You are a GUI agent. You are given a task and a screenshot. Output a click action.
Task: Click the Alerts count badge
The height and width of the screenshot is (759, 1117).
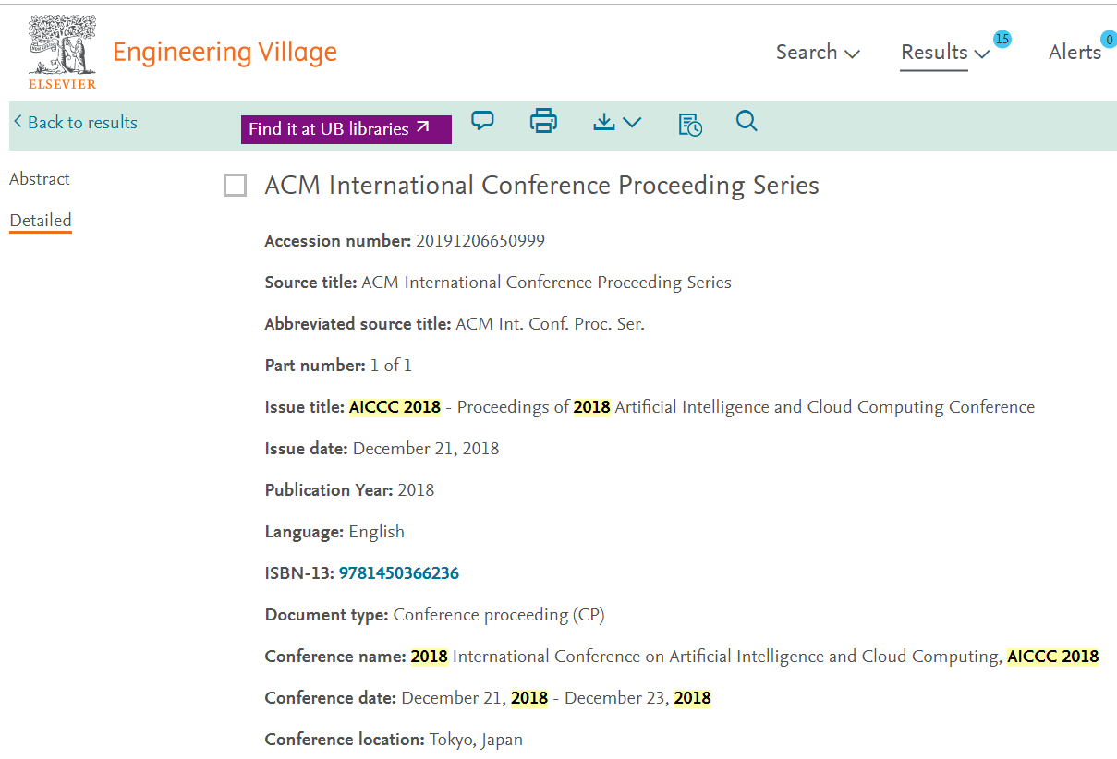coord(1109,40)
